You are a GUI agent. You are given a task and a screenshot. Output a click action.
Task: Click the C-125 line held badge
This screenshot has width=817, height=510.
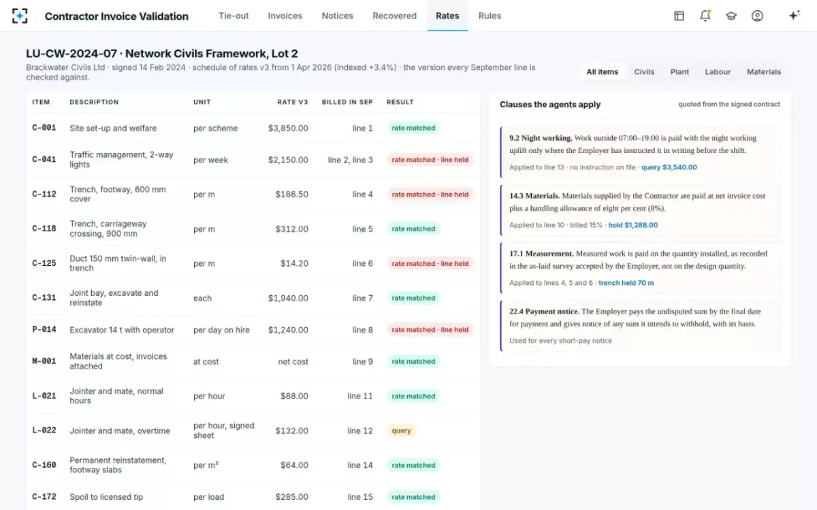click(430, 264)
